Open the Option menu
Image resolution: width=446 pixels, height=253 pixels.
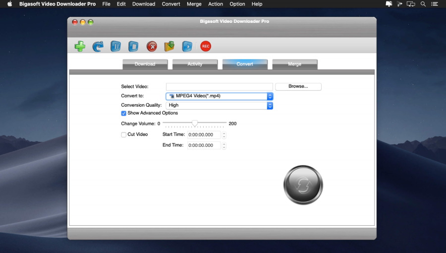pos(237,4)
